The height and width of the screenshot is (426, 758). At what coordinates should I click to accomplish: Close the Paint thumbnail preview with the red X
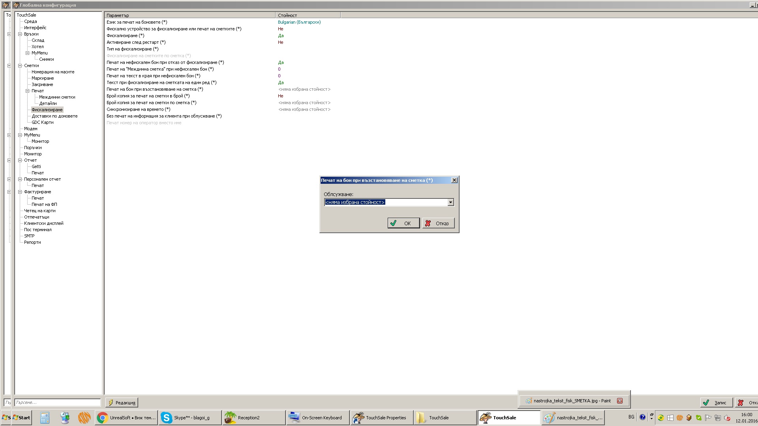[620, 401]
